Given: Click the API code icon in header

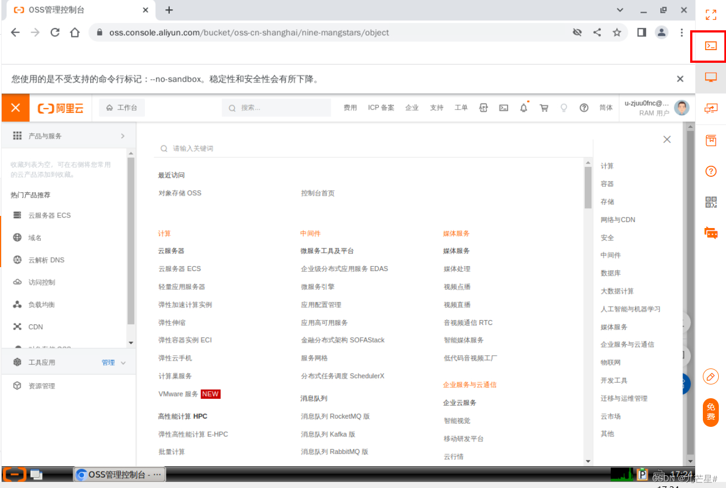Looking at the screenshot, I should click(483, 108).
